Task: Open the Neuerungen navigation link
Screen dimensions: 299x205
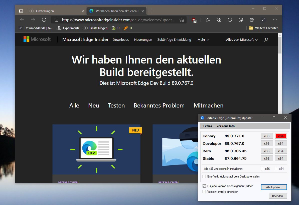Action: tap(143, 39)
